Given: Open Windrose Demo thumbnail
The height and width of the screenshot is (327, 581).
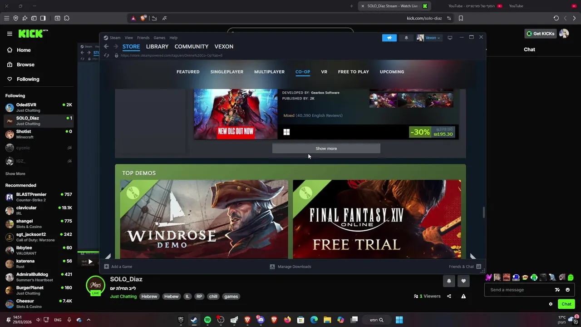Looking at the screenshot, I should 204,219.
